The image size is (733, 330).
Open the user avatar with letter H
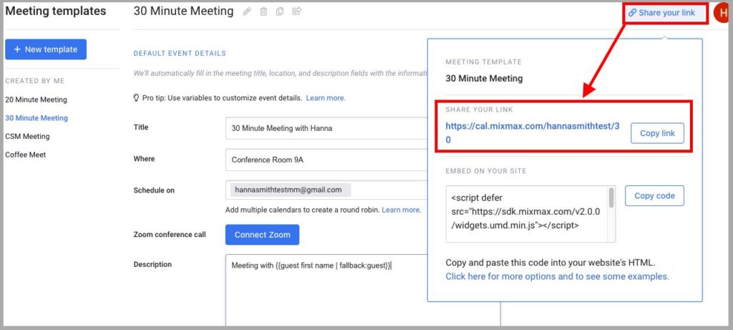tap(723, 13)
